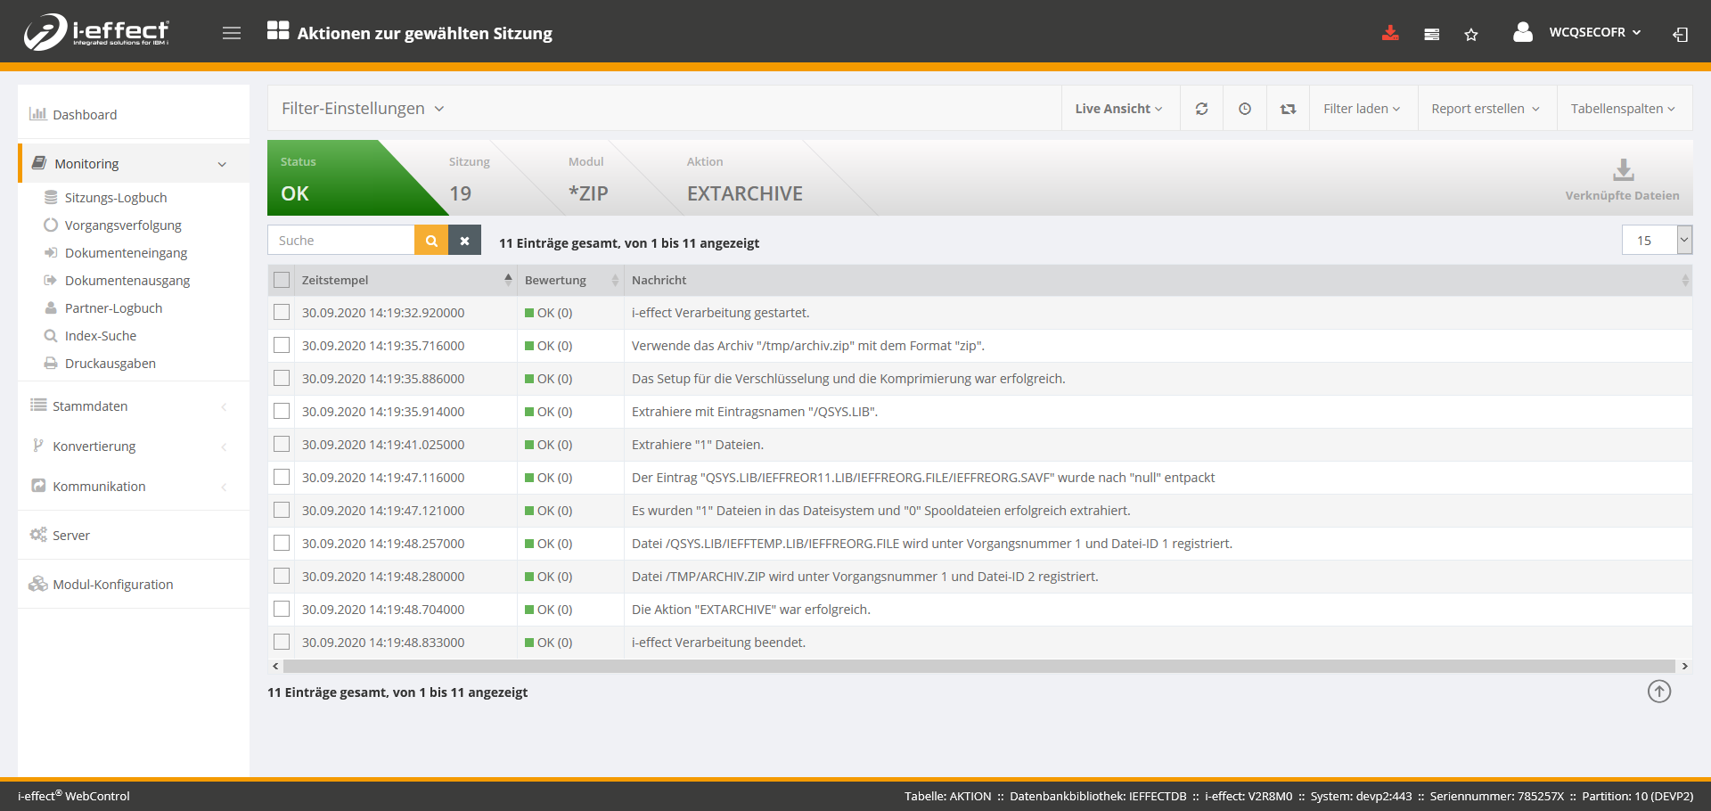Clear the search with the X button
Image resolution: width=1711 pixels, height=811 pixels.
click(x=464, y=241)
